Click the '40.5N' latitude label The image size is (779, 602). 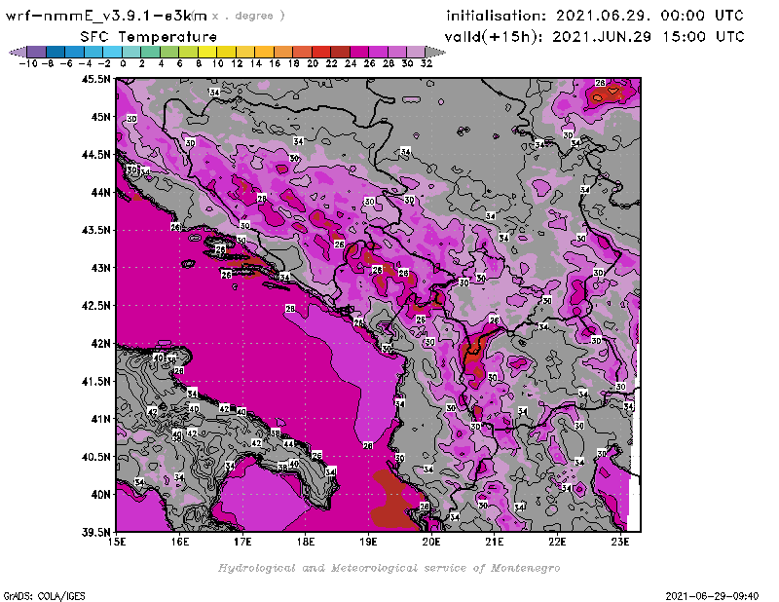click(x=95, y=457)
